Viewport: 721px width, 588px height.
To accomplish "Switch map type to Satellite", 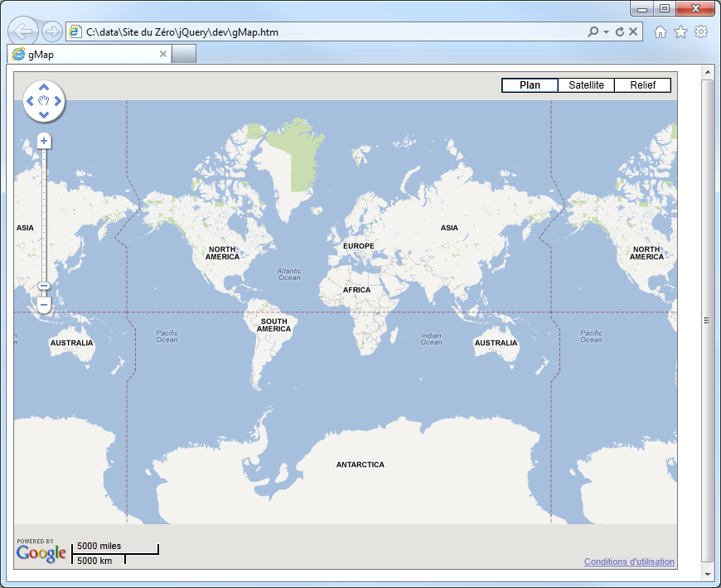I will tap(586, 85).
